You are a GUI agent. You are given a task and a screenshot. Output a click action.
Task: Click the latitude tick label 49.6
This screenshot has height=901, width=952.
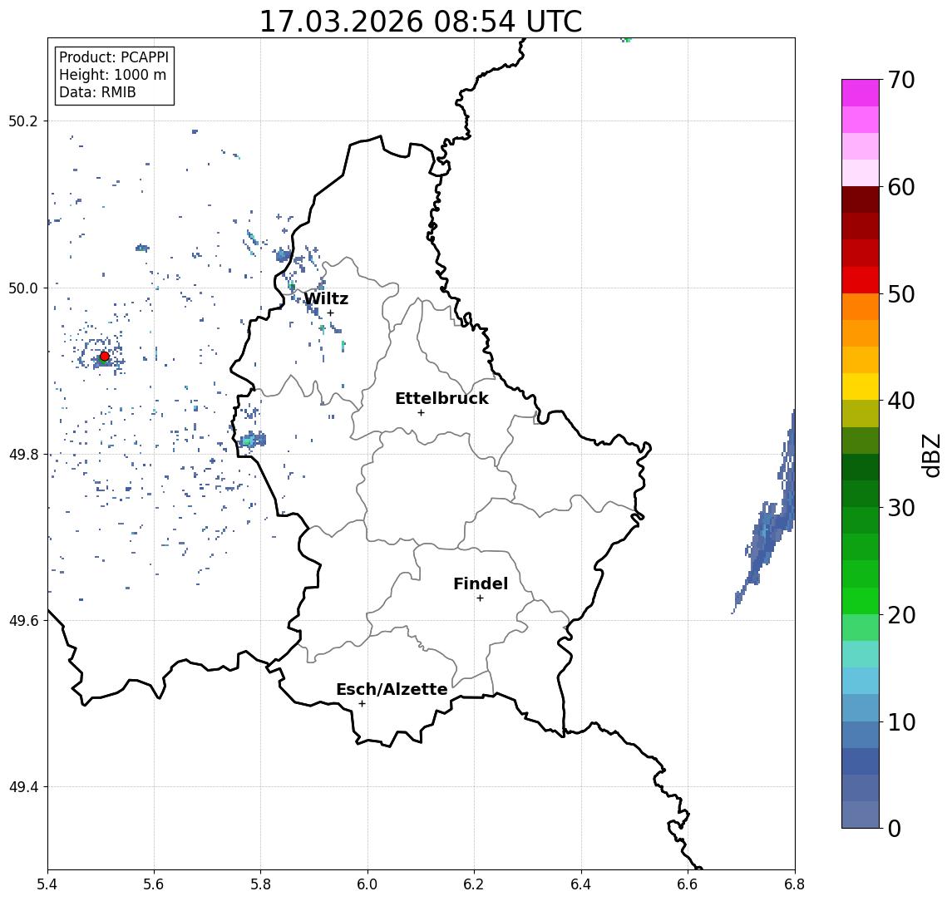point(22,621)
